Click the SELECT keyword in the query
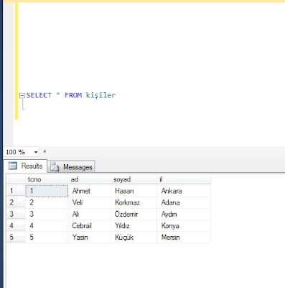 coord(39,95)
